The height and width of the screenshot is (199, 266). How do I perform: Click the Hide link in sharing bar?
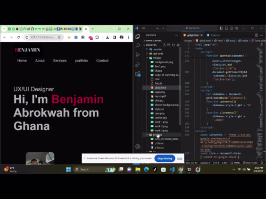click(x=180, y=158)
